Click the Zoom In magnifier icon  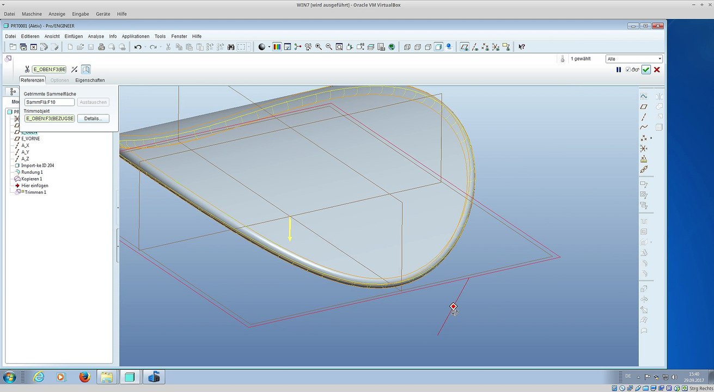pos(319,47)
